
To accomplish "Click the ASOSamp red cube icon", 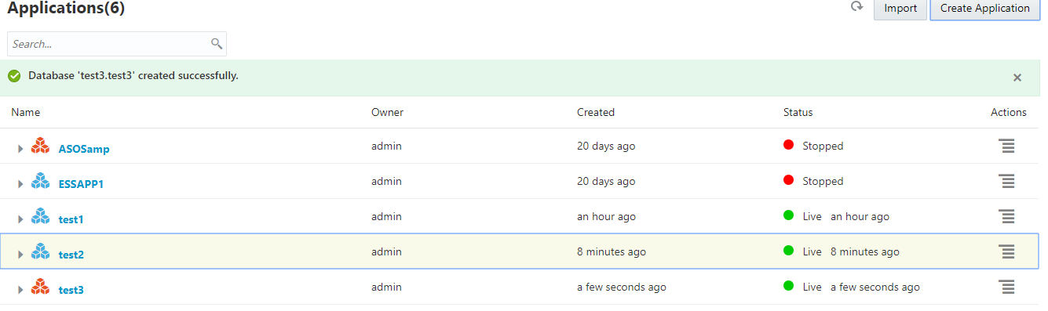I will (40, 146).
